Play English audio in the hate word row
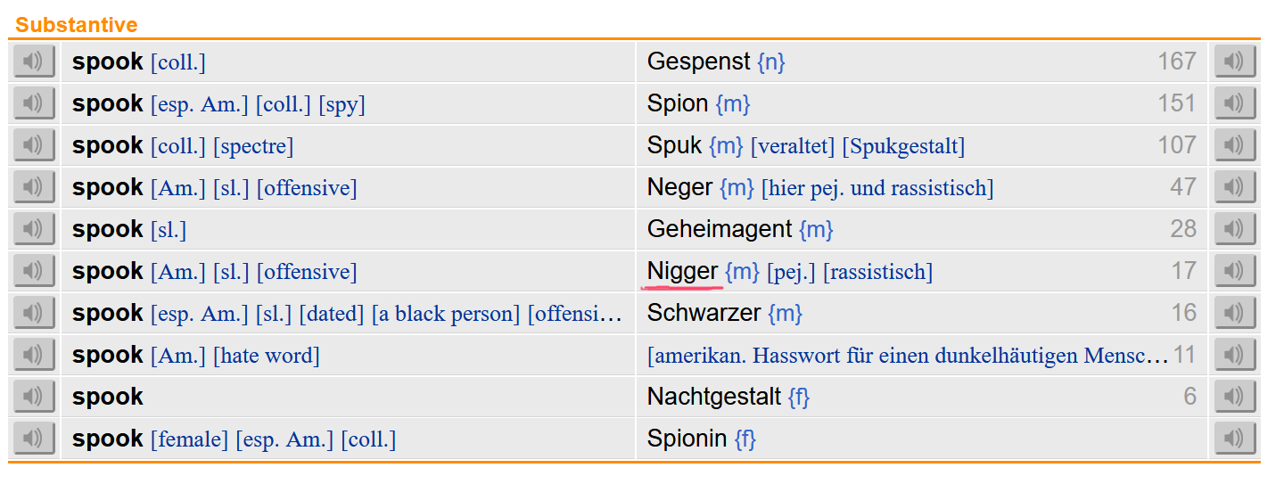This screenshot has height=484, width=1284. point(34,355)
